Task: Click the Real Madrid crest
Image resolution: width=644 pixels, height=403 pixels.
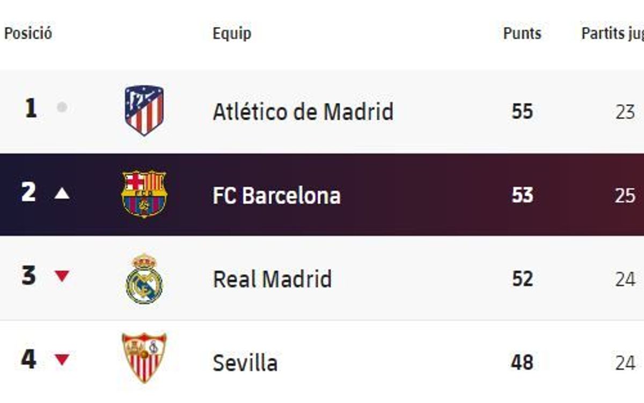Action: pyautogui.click(x=144, y=279)
